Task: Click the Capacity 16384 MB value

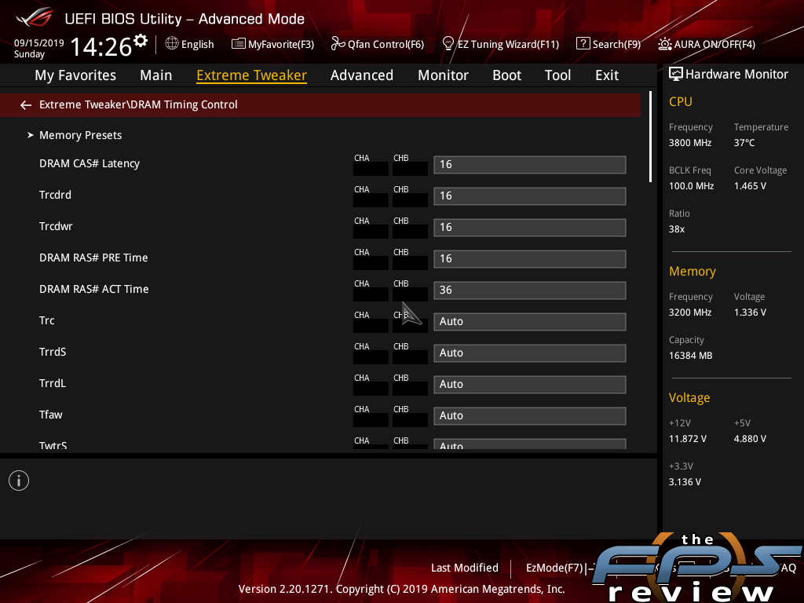Action: [691, 356]
